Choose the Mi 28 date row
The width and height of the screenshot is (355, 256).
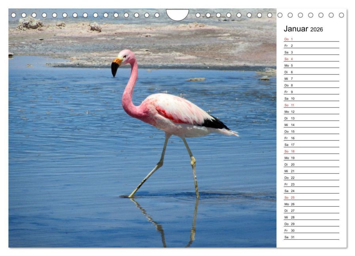tap(312, 217)
